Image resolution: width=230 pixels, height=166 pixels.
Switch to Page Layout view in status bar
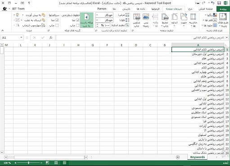[x=56, y=163]
